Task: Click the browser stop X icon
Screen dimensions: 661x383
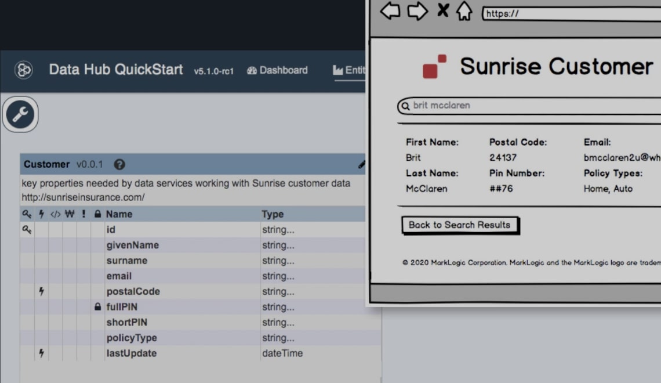Action: coord(443,10)
